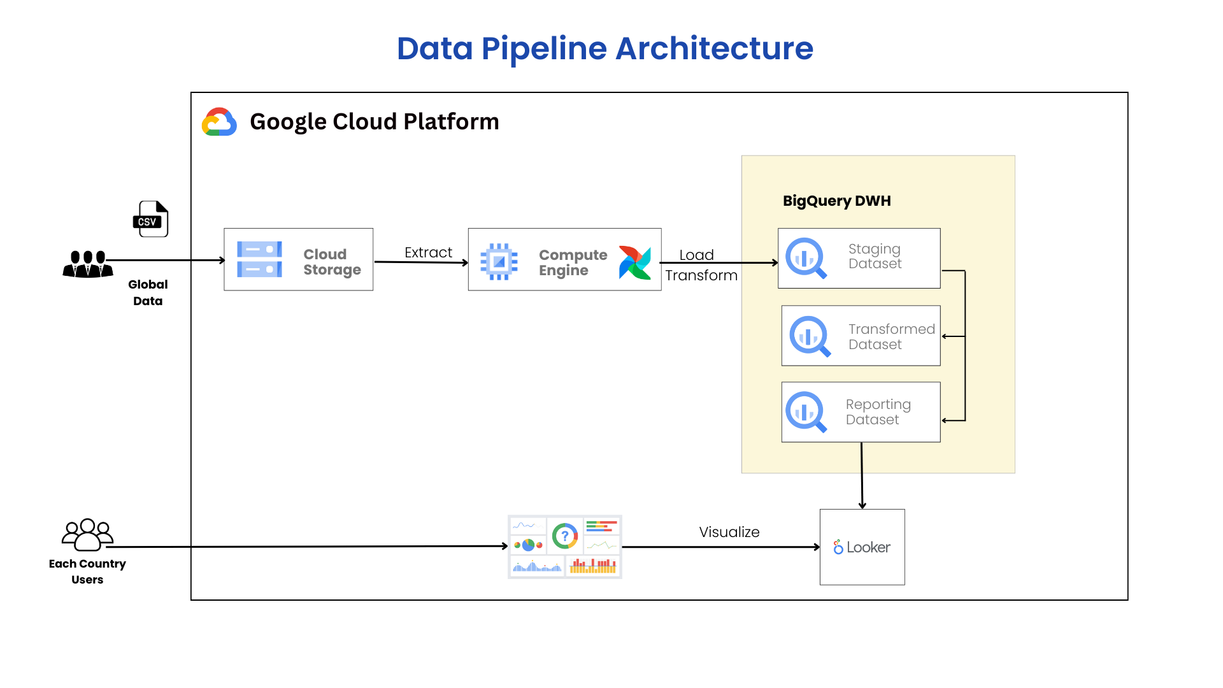Click the Cloud Storage server icon

[x=259, y=259]
